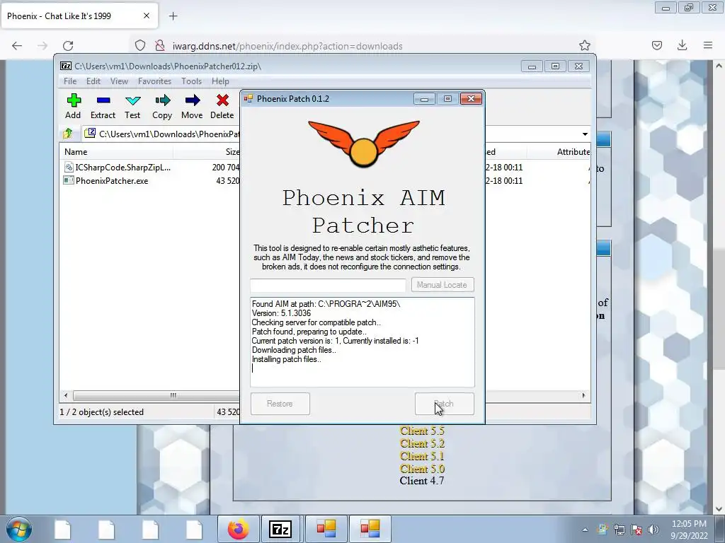This screenshot has width=725, height=543.
Task: Click the Firefox taskbar icon
Action: pos(239,529)
